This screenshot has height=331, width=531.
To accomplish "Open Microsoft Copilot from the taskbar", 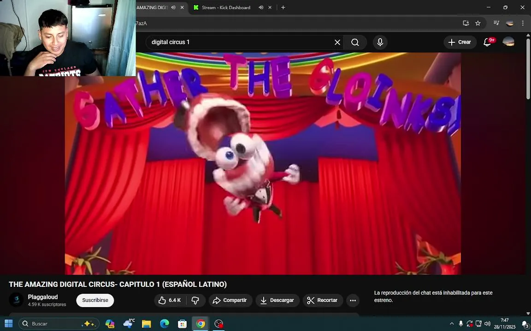I will point(110,324).
